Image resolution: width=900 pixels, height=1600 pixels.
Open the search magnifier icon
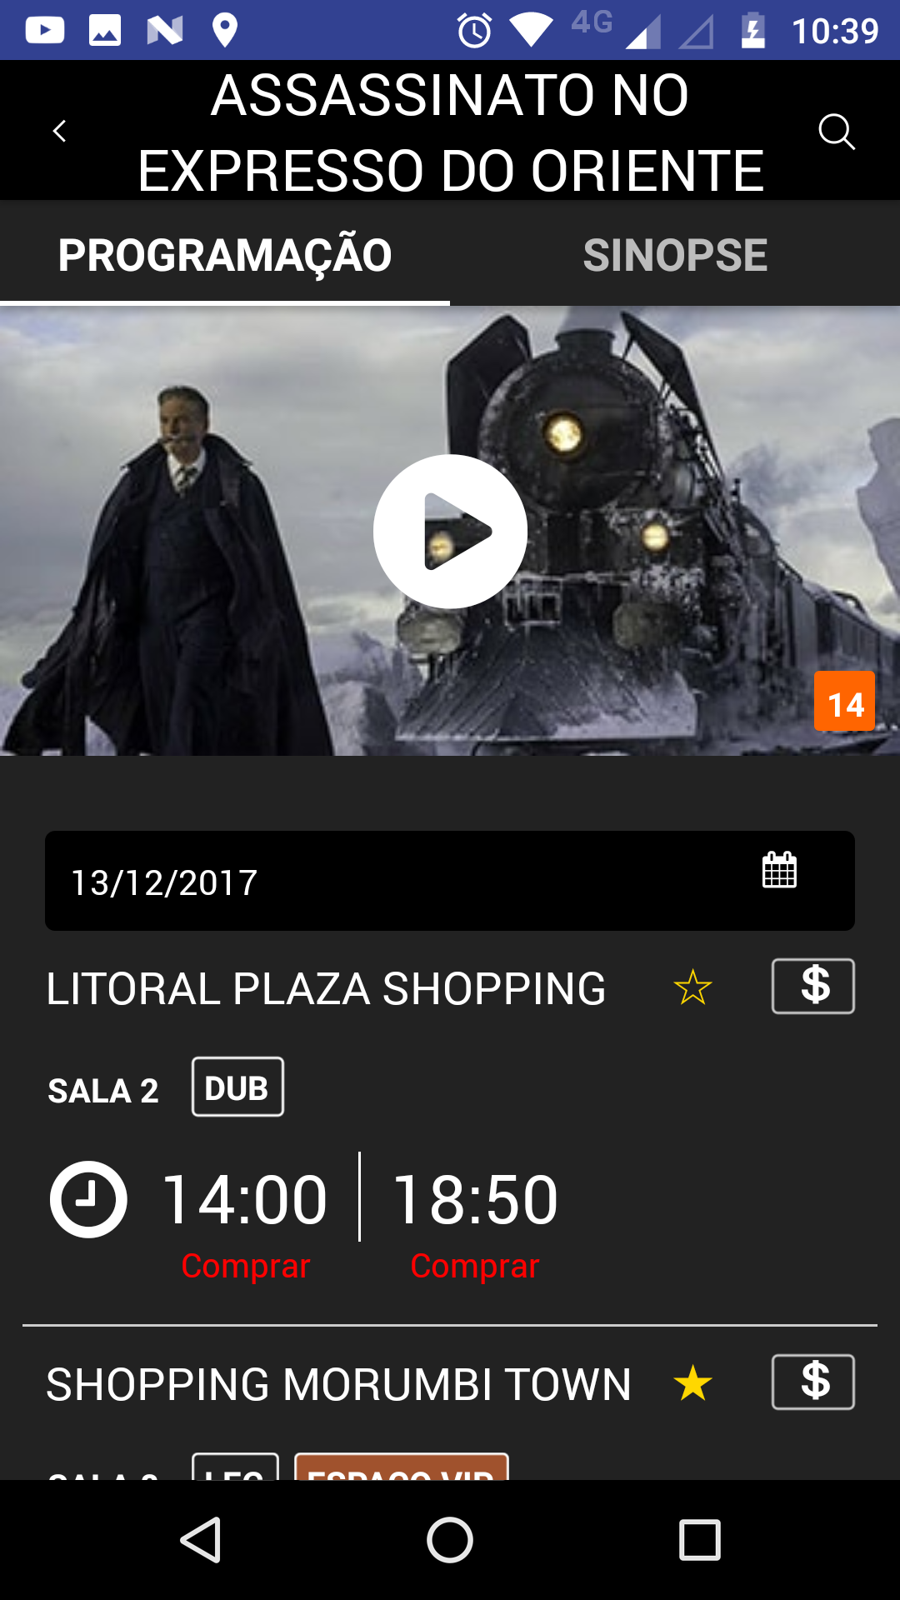click(x=837, y=132)
